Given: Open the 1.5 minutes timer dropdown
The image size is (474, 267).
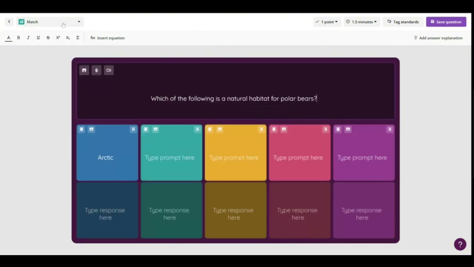Looking at the screenshot, I should (361, 22).
